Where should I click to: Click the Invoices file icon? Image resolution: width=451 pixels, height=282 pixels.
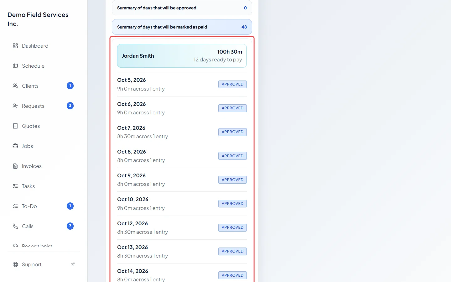tap(15, 166)
